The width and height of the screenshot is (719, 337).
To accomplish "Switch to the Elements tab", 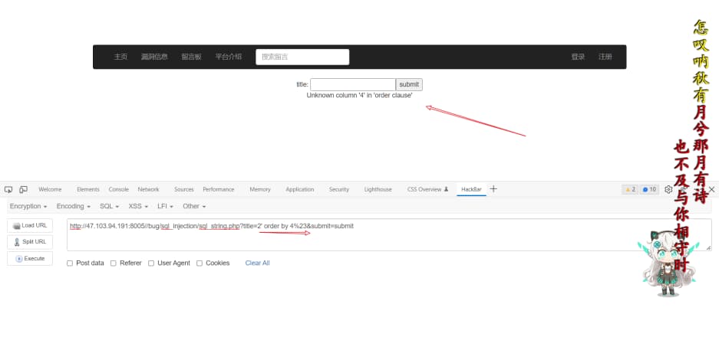I will point(88,190).
